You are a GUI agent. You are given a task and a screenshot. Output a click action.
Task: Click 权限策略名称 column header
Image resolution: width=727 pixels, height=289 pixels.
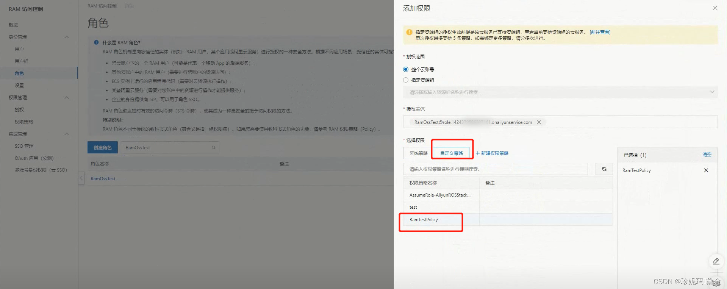pyautogui.click(x=423, y=183)
